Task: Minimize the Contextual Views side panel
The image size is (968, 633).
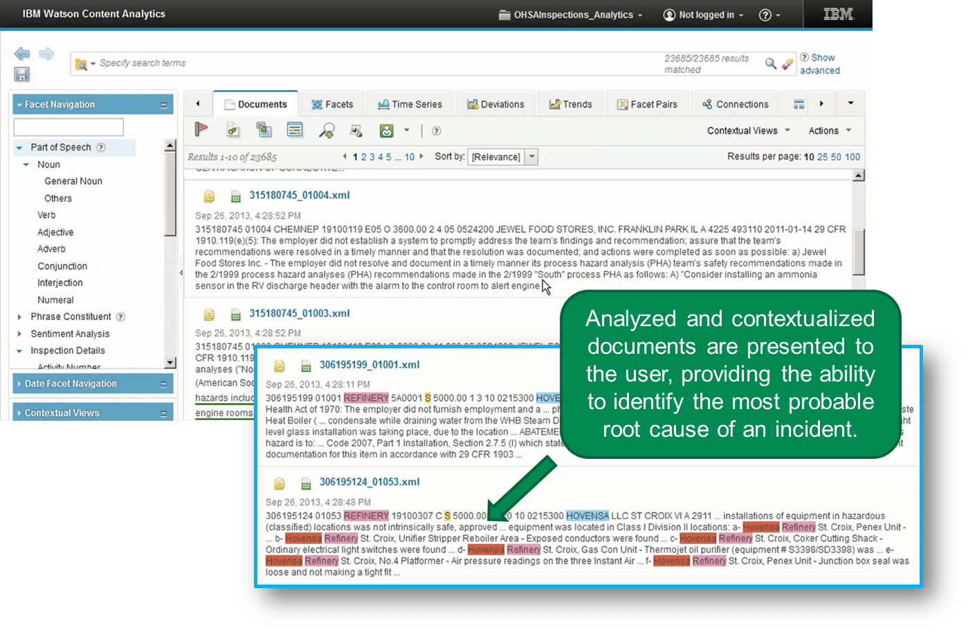Action: coord(164,413)
